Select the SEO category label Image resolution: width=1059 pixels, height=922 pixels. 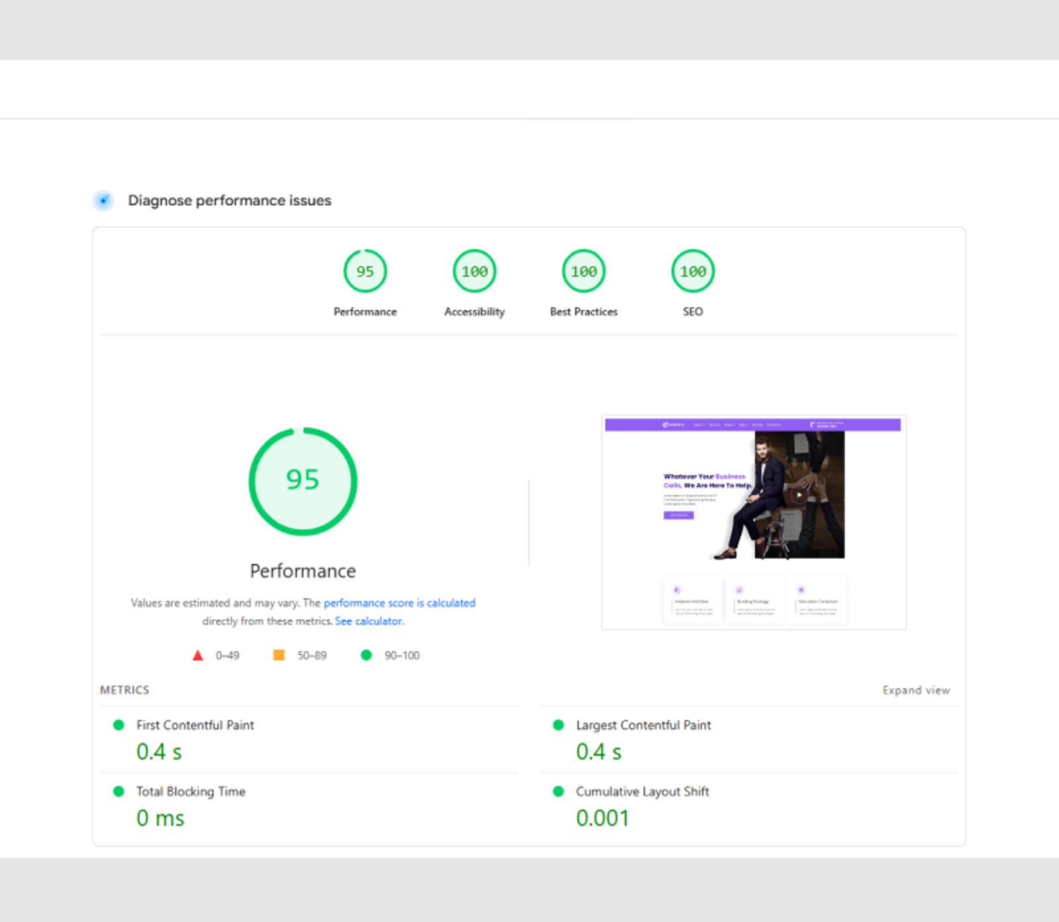(692, 312)
